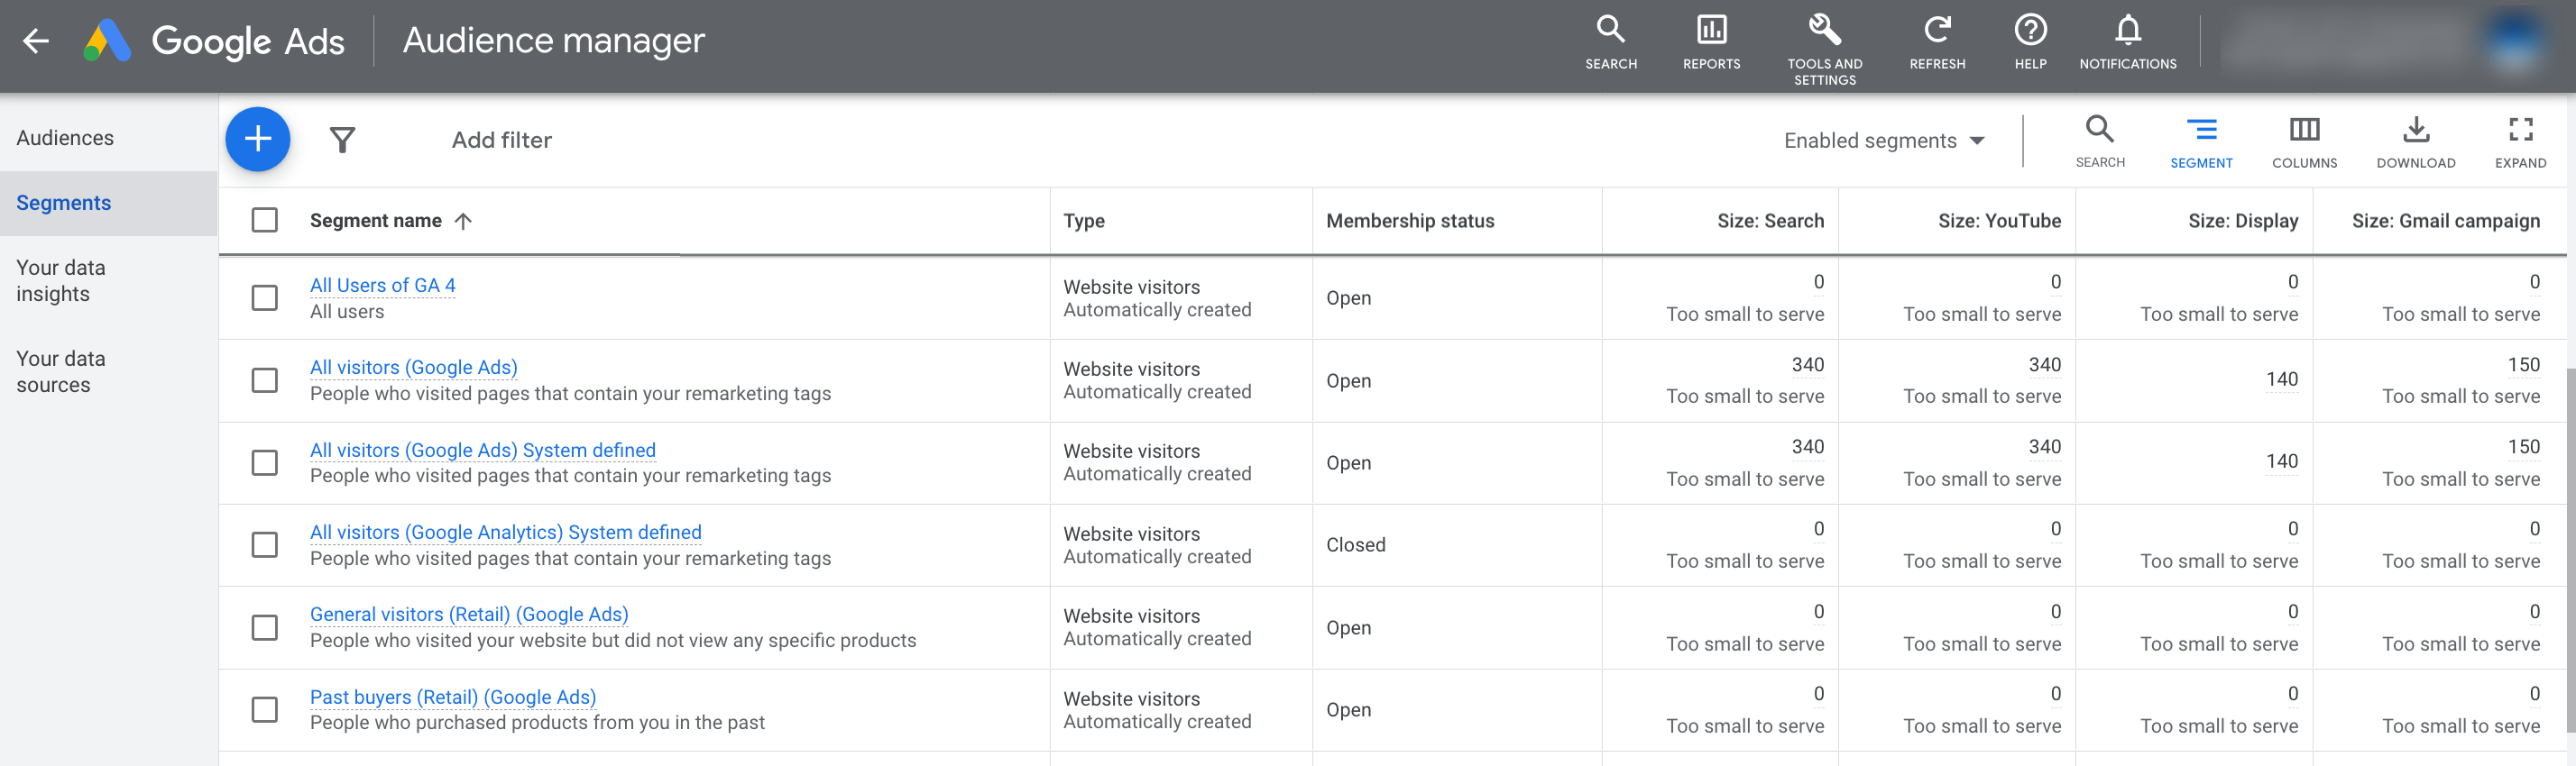Viewport: 2576px width, 766px height.
Task: Download the segments table
Action: pyautogui.click(x=2416, y=141)
